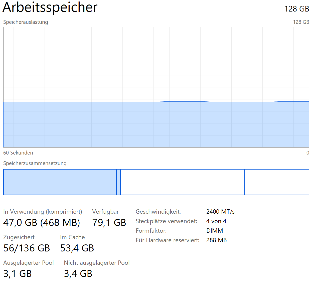Click the Nicht ausgelagerter Pool 3,4 GB value
This screenshot has width=315, height=282.
pos(78,274)
